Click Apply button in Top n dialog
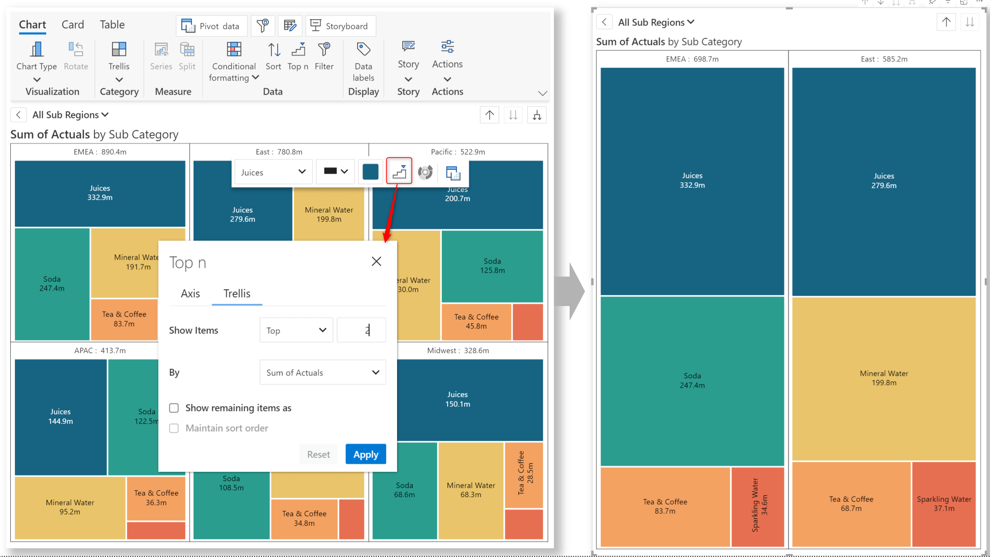 click(365, 454)
